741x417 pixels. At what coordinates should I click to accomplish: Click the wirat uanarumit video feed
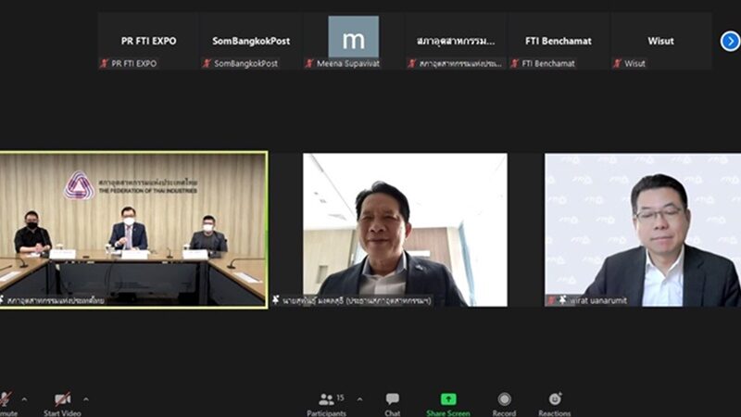pos(643,229)
